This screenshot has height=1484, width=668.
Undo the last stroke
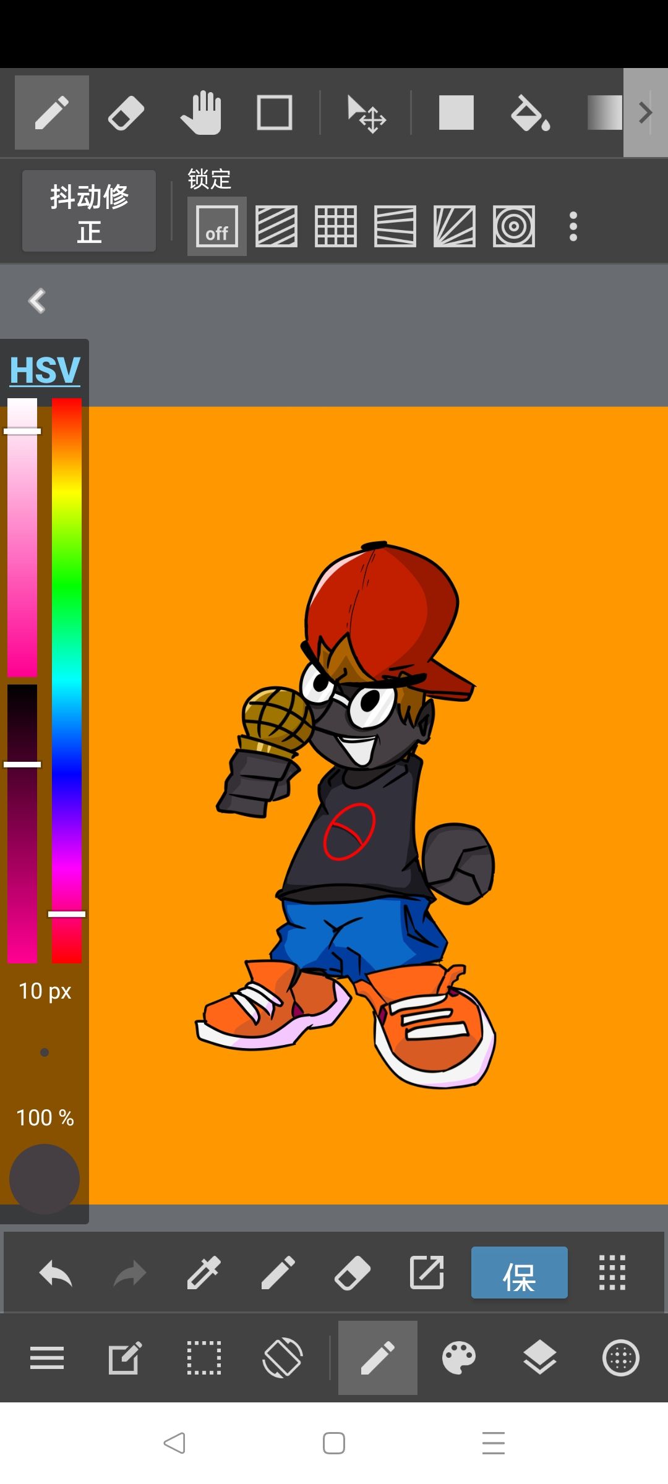pyautogui.click(x=56, y=1273)
